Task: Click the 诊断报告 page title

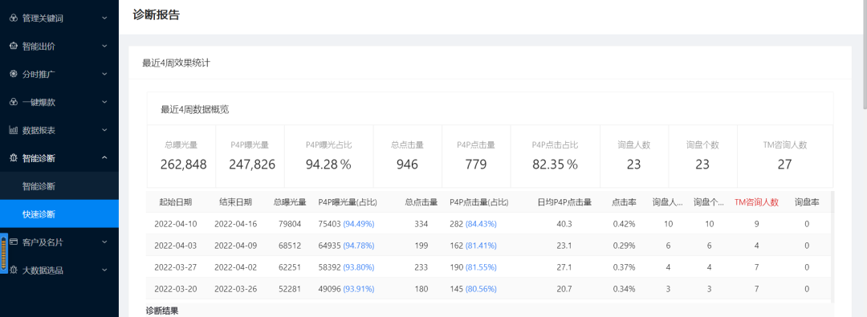Action: coord(157,15)
